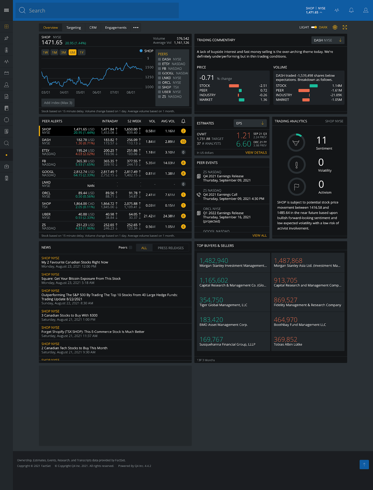Click View Details link in Estimates
Image resolution: width=373 pixels, height=490 pixels.
[256, 153]
